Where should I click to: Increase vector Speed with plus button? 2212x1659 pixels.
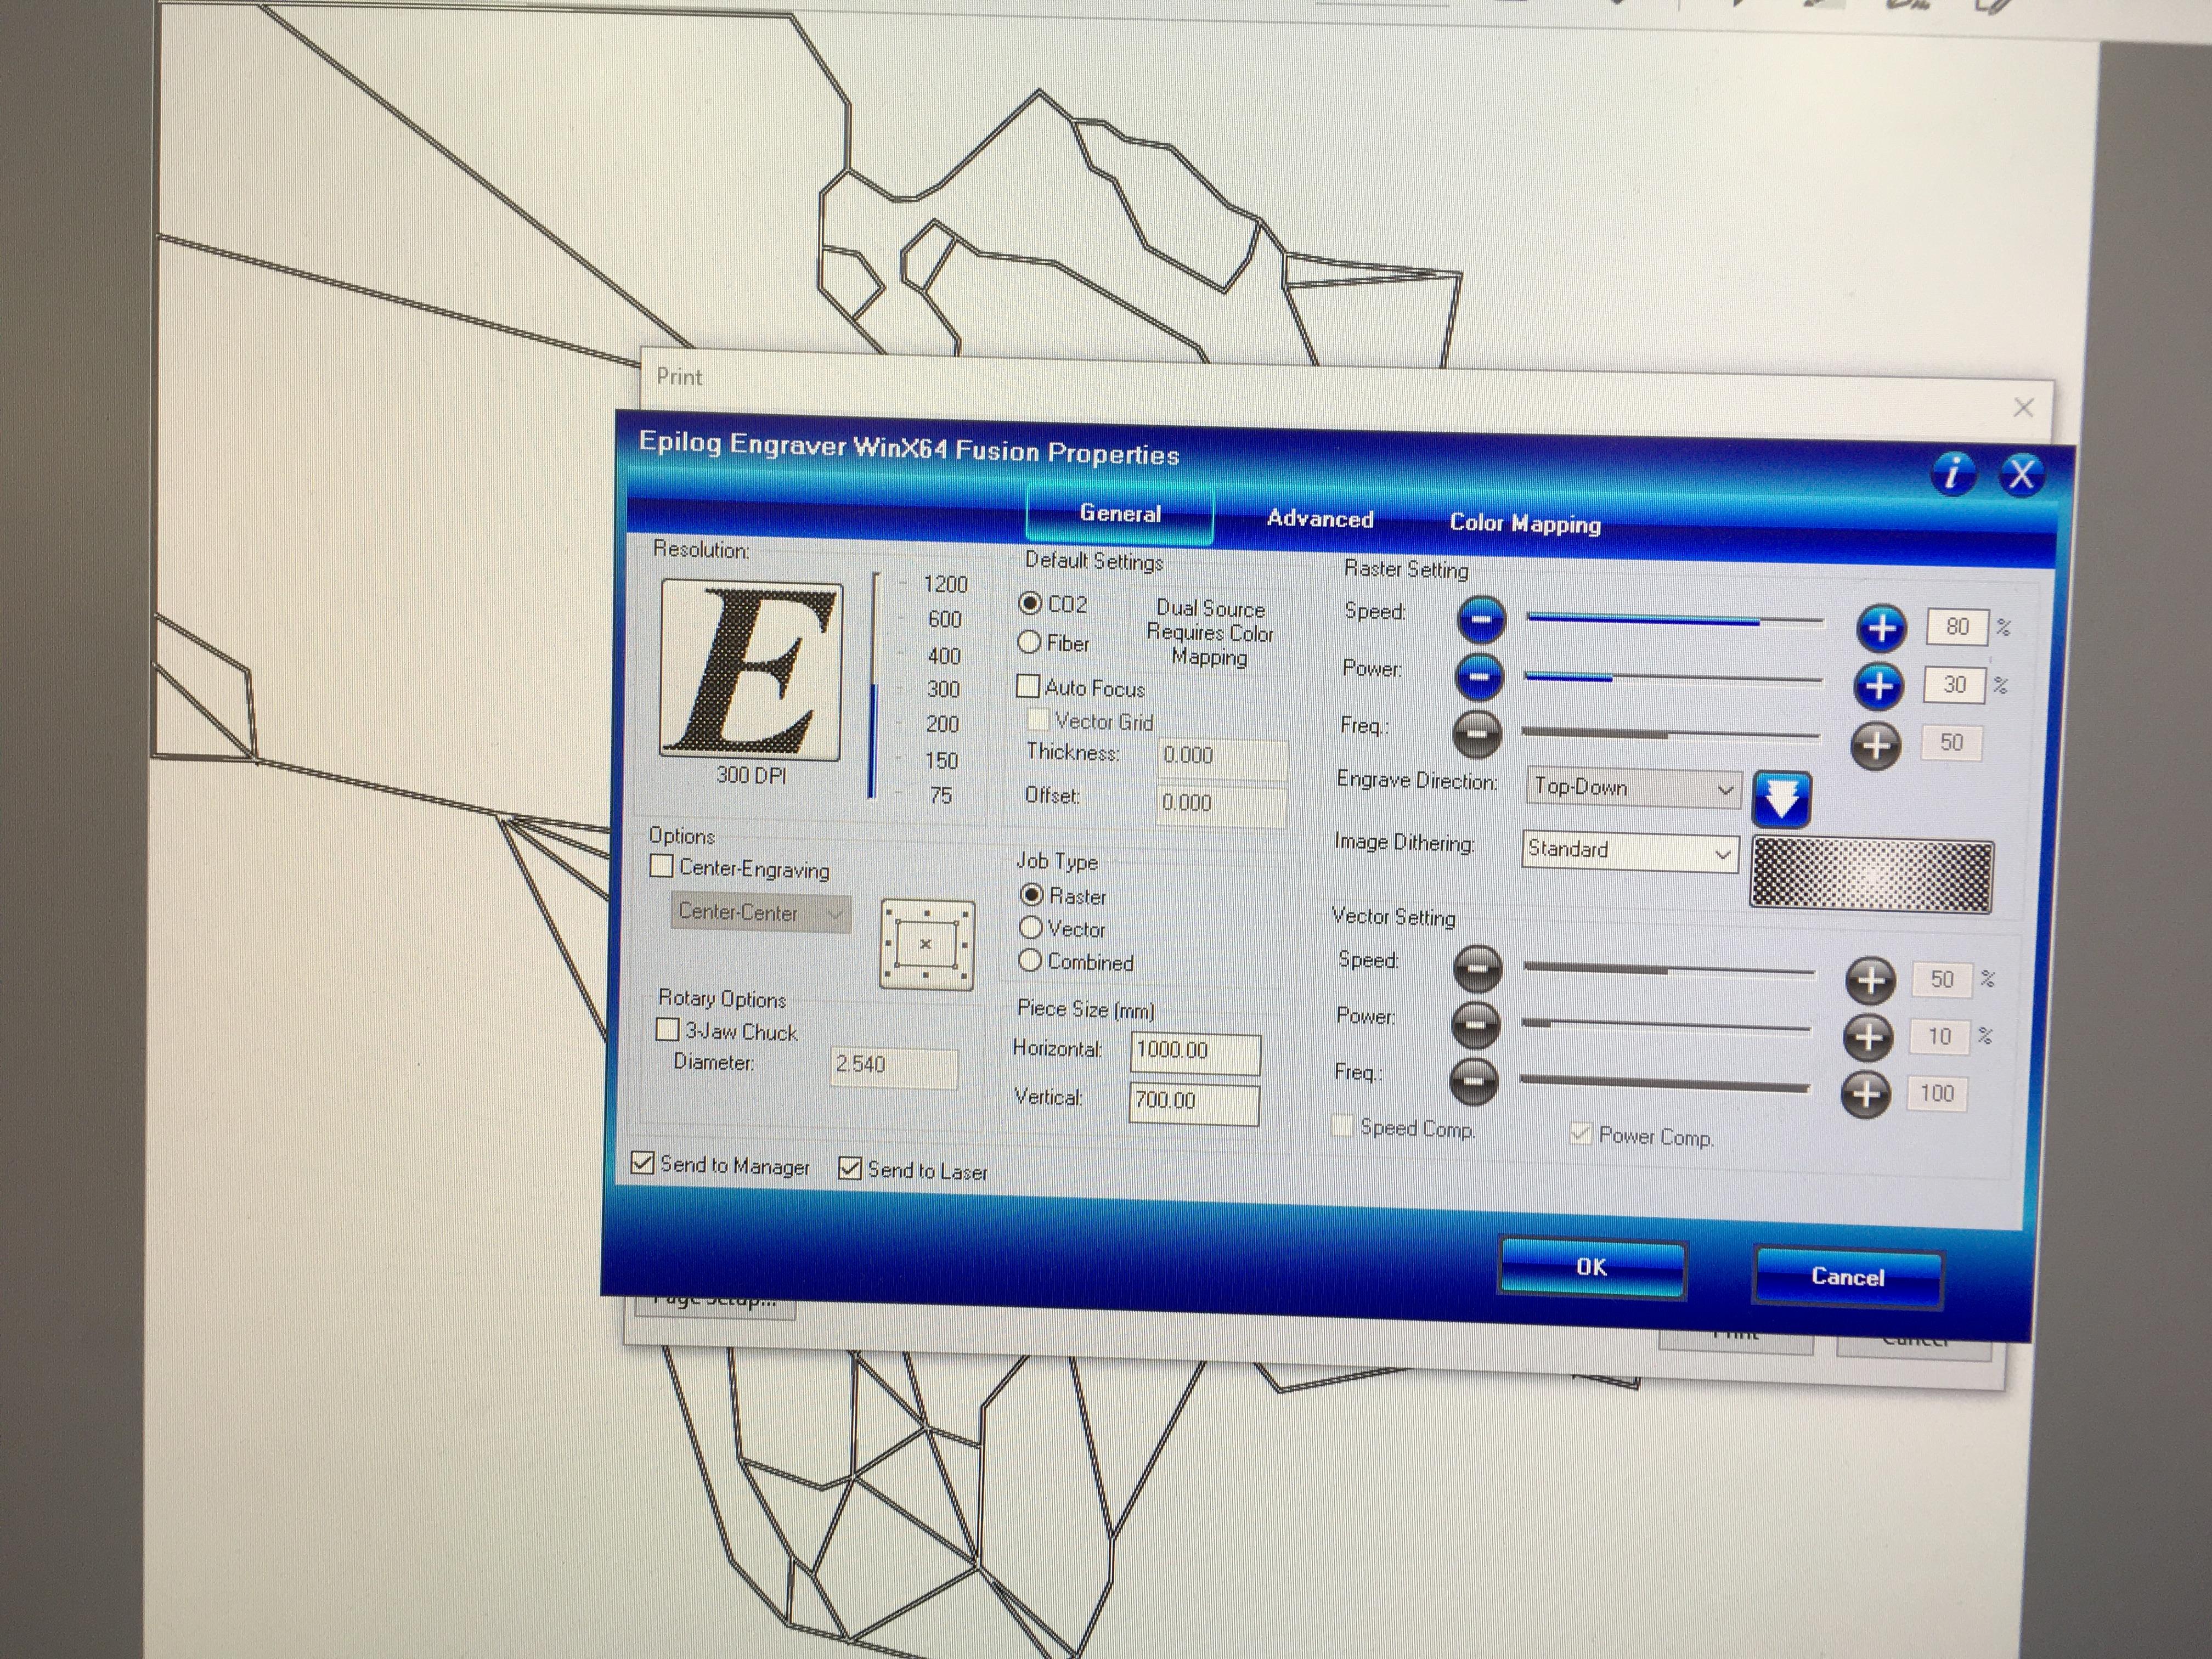point(1870,980)
